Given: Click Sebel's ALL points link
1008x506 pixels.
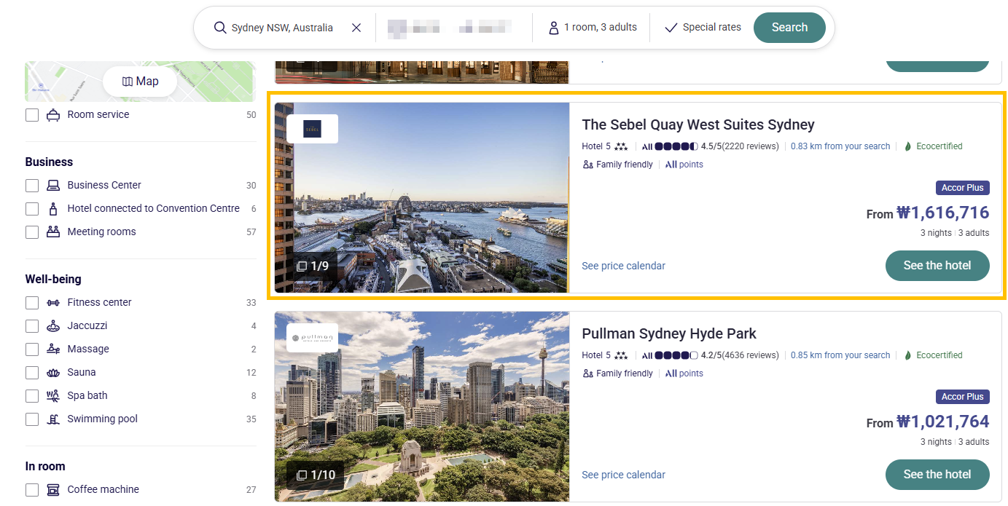Looking at the screenshot, I should point(684,165).
